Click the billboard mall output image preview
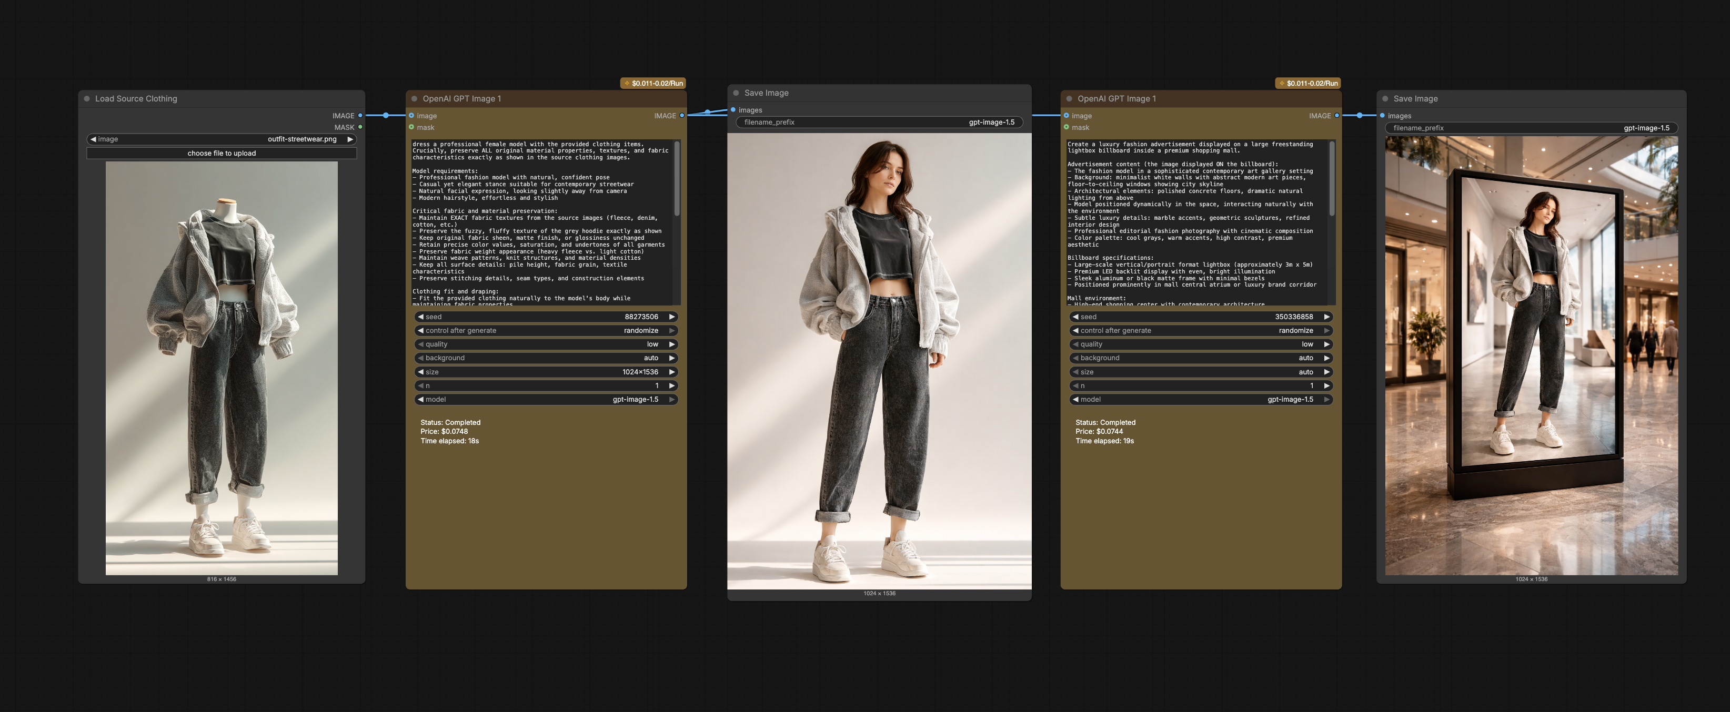This screenshot has height=712, width=1730. (x=1531, y=355)
